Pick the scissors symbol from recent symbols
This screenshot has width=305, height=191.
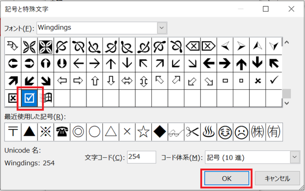tap(192, 131)
